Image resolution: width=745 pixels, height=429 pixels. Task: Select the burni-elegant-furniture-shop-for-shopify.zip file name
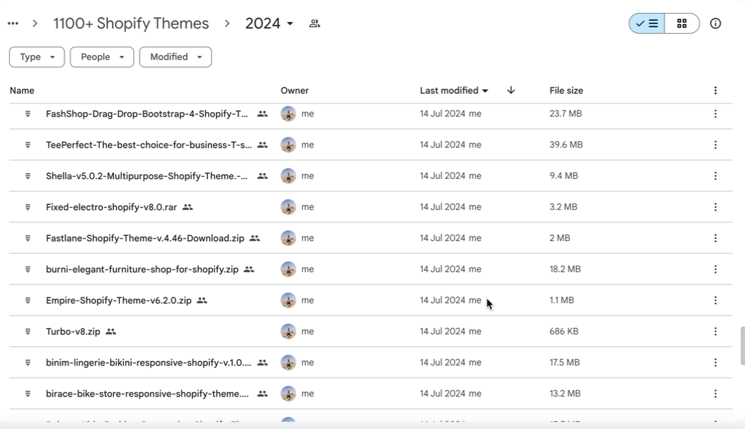(142, 270)
